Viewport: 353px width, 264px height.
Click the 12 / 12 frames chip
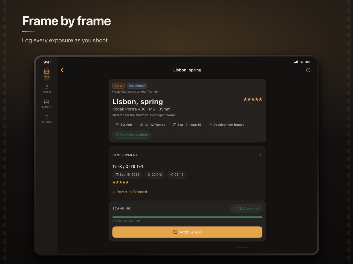[152, 125]
